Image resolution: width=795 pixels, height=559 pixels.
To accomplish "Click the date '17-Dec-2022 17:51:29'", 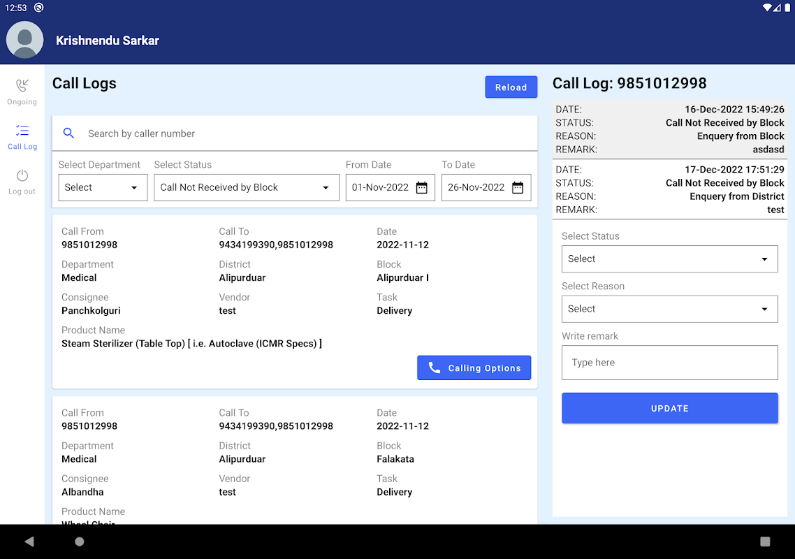I will (734, 170).
